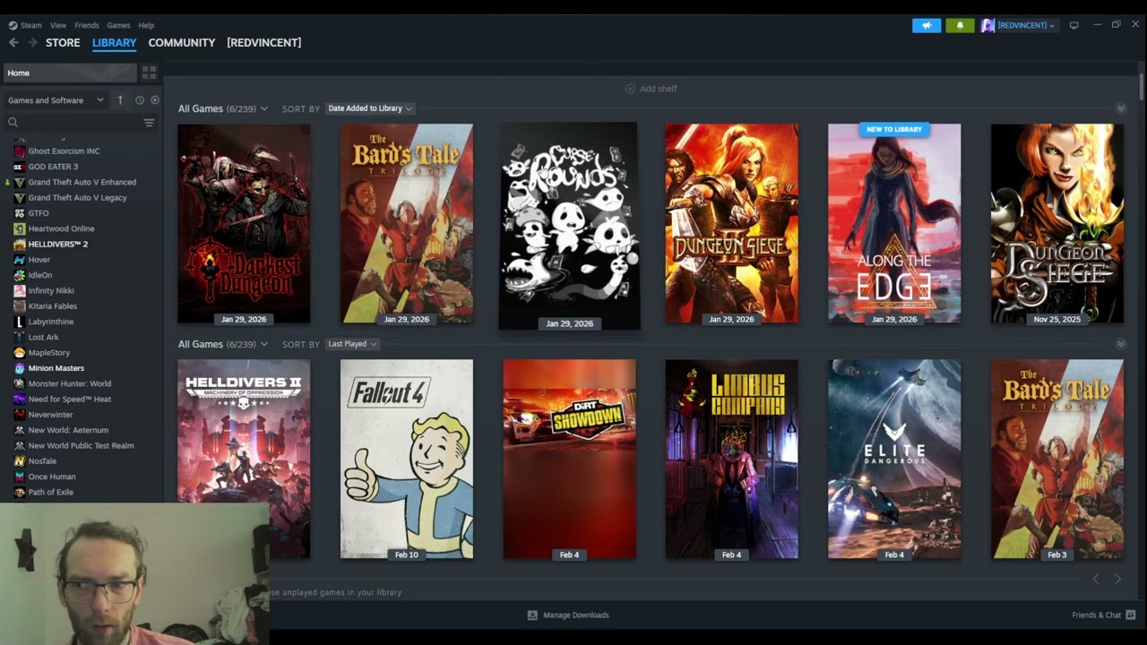
Task: Collapse the Last Played shelf chevron
Action: coord(1120,344)
